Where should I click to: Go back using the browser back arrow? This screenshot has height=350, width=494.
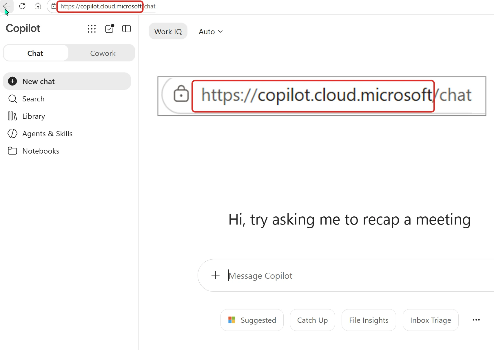[6, 6]
